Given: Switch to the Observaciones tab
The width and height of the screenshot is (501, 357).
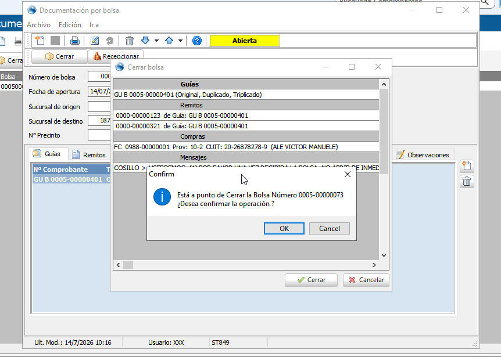Looking at the screenshot, I should coord(423,155).
